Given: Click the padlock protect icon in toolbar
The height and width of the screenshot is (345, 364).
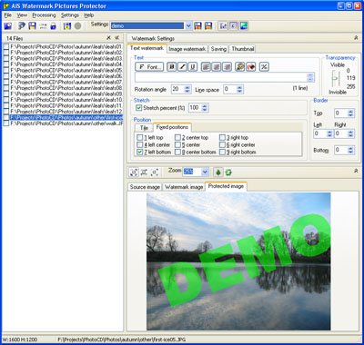Looking at the screenshot, I should tap(54, 26).
